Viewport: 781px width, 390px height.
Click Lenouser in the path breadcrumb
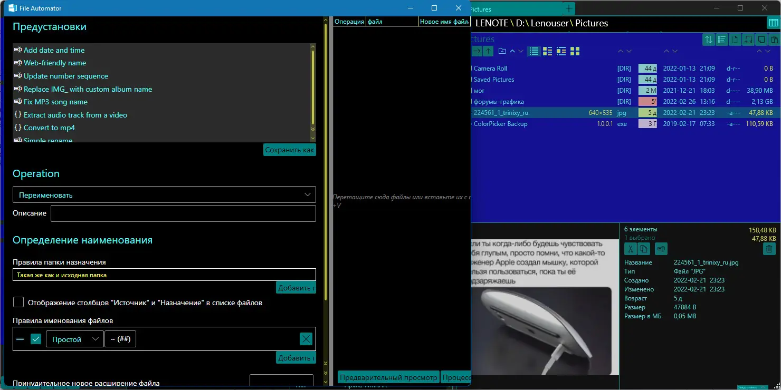(549, 23)
